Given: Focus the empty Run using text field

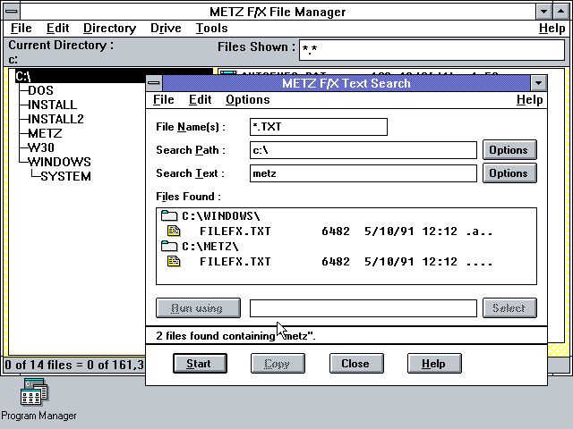Looking at the screenshot, I should tap(363, 308).
